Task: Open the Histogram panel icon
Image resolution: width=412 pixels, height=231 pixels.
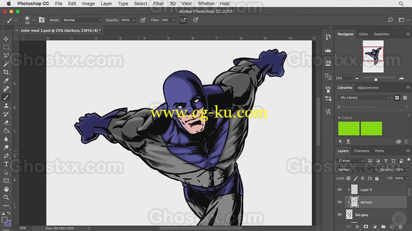Action: click(x=328, y=50)
